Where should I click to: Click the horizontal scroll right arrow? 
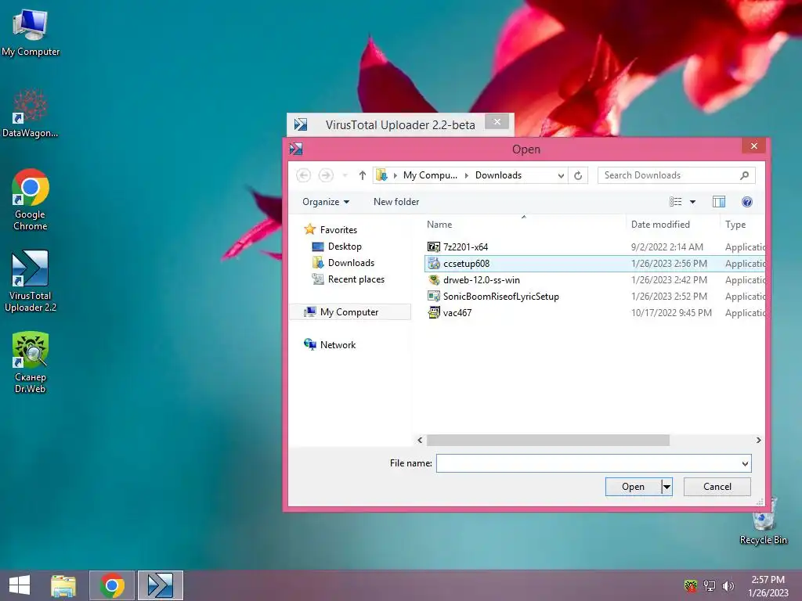click(x=758, y=440)
